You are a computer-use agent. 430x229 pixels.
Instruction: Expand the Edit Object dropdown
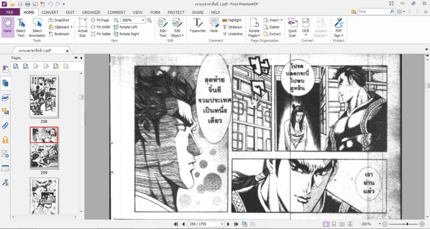point(183,36)
